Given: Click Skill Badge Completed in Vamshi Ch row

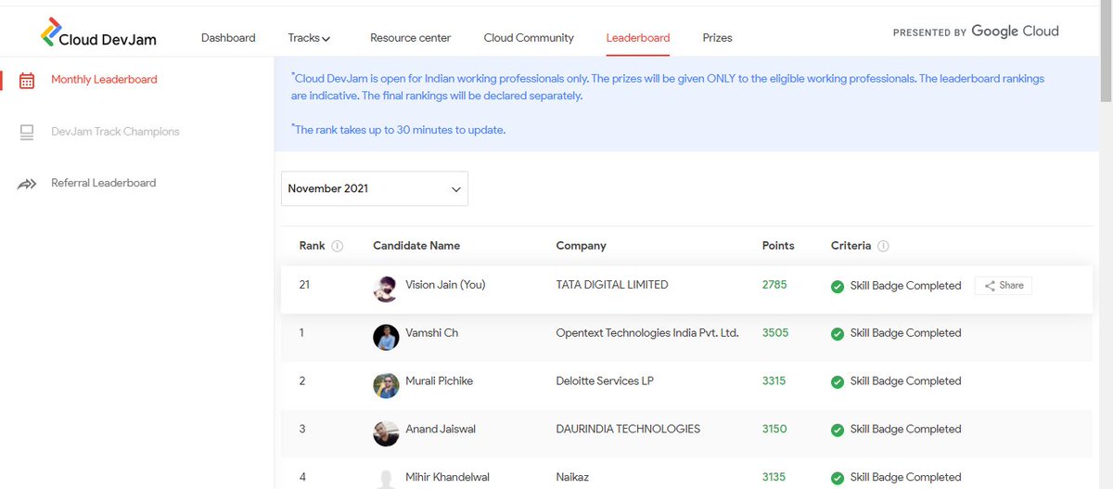Looking at the screenshot, I should point(905,333).
